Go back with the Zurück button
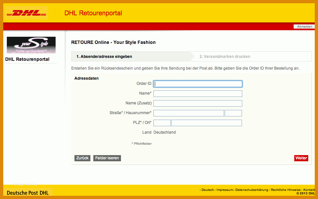The image size is (318, 199). click(x=82, y=158)
